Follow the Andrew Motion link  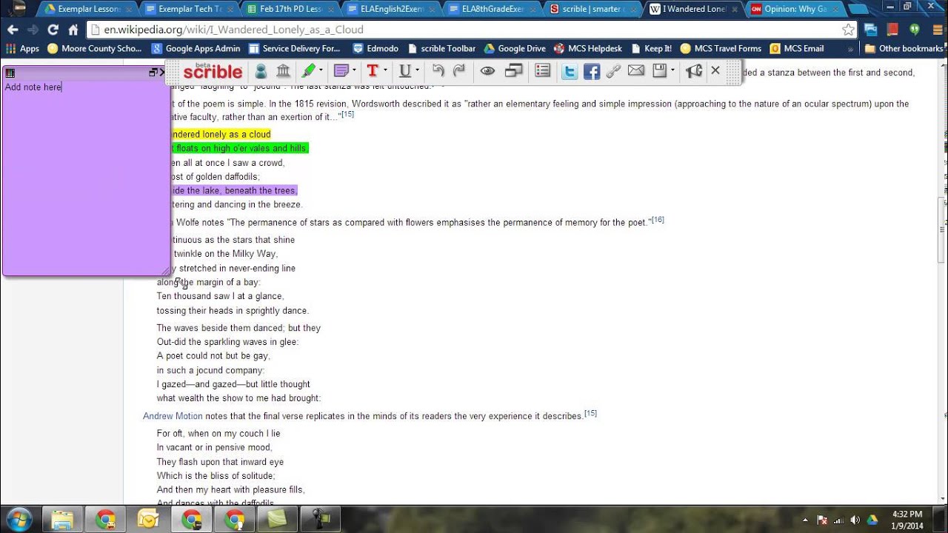pyautogui.click(x=173, y=416)
